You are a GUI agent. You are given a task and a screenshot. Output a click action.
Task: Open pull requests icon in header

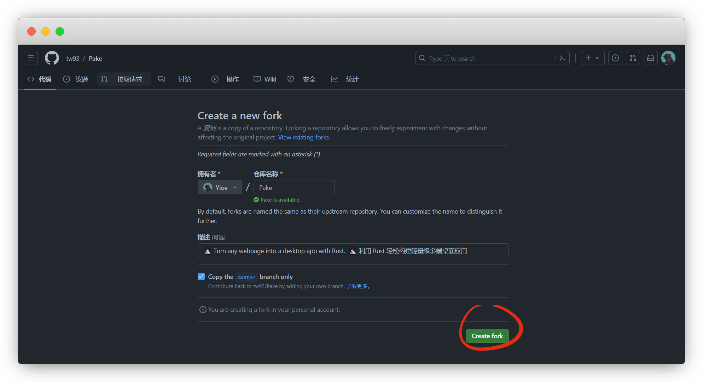point(633,58)
